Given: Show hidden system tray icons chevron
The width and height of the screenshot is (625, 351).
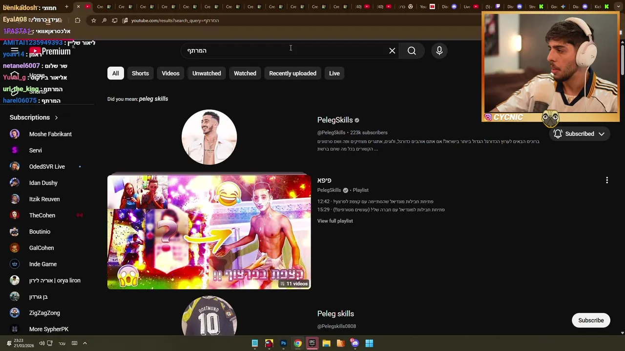Looking at the screenshot, I should coord(84,343).
